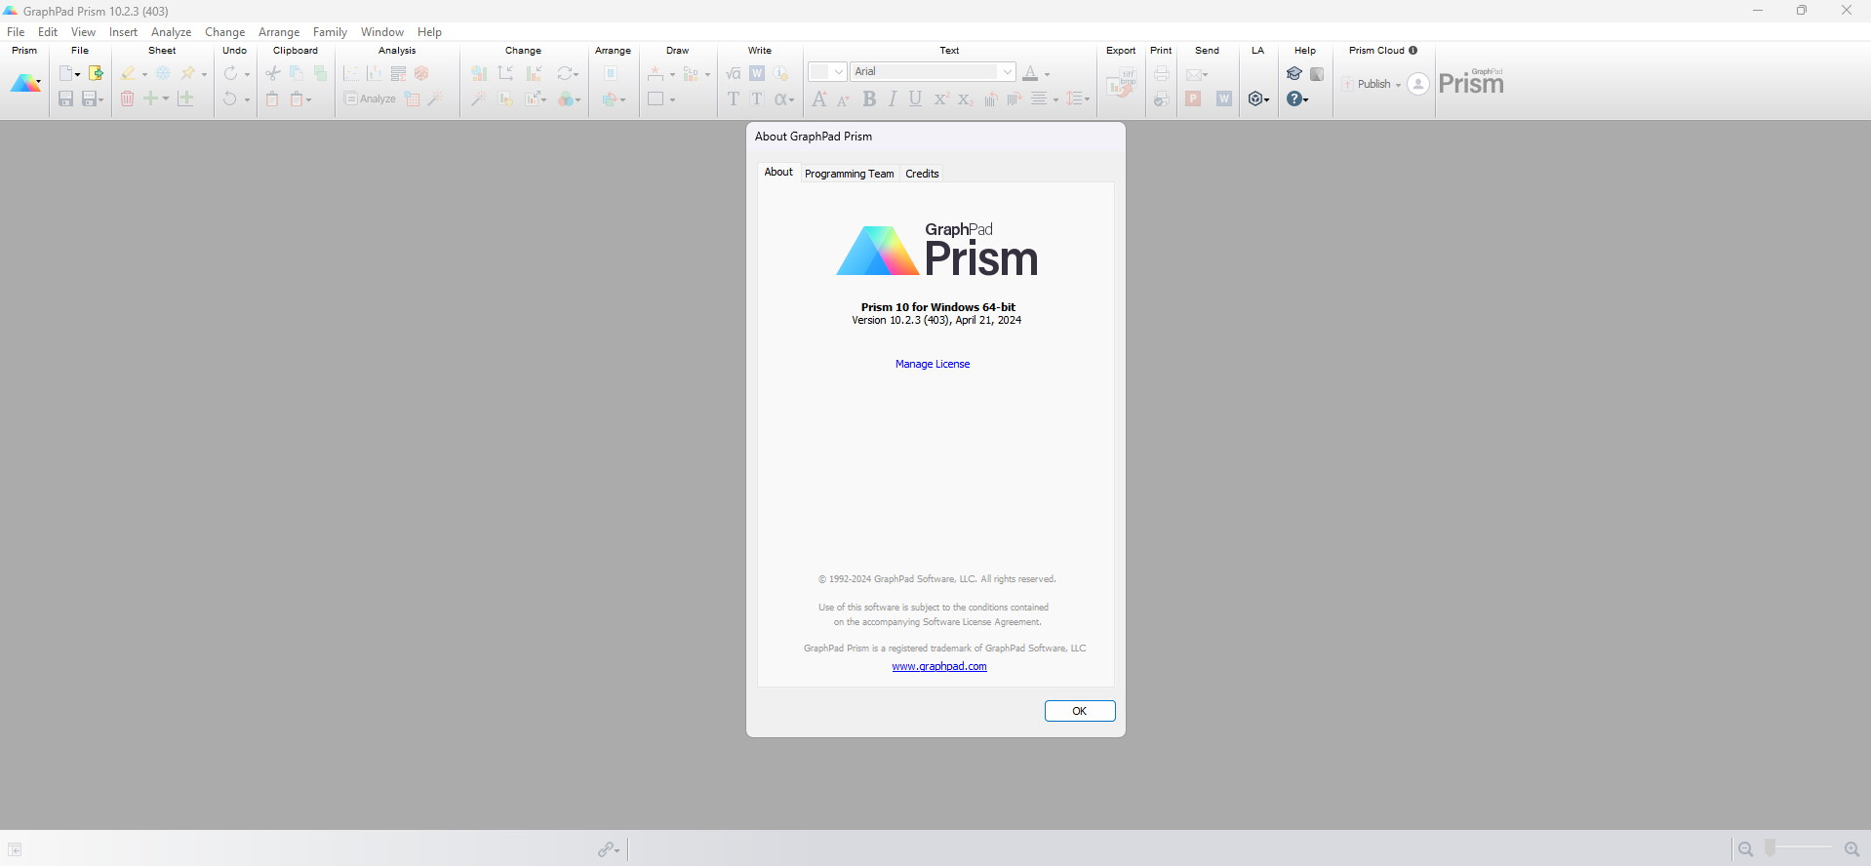
Task: Click the Analyze button in Analysis group
Action: (x=370, y=98)
